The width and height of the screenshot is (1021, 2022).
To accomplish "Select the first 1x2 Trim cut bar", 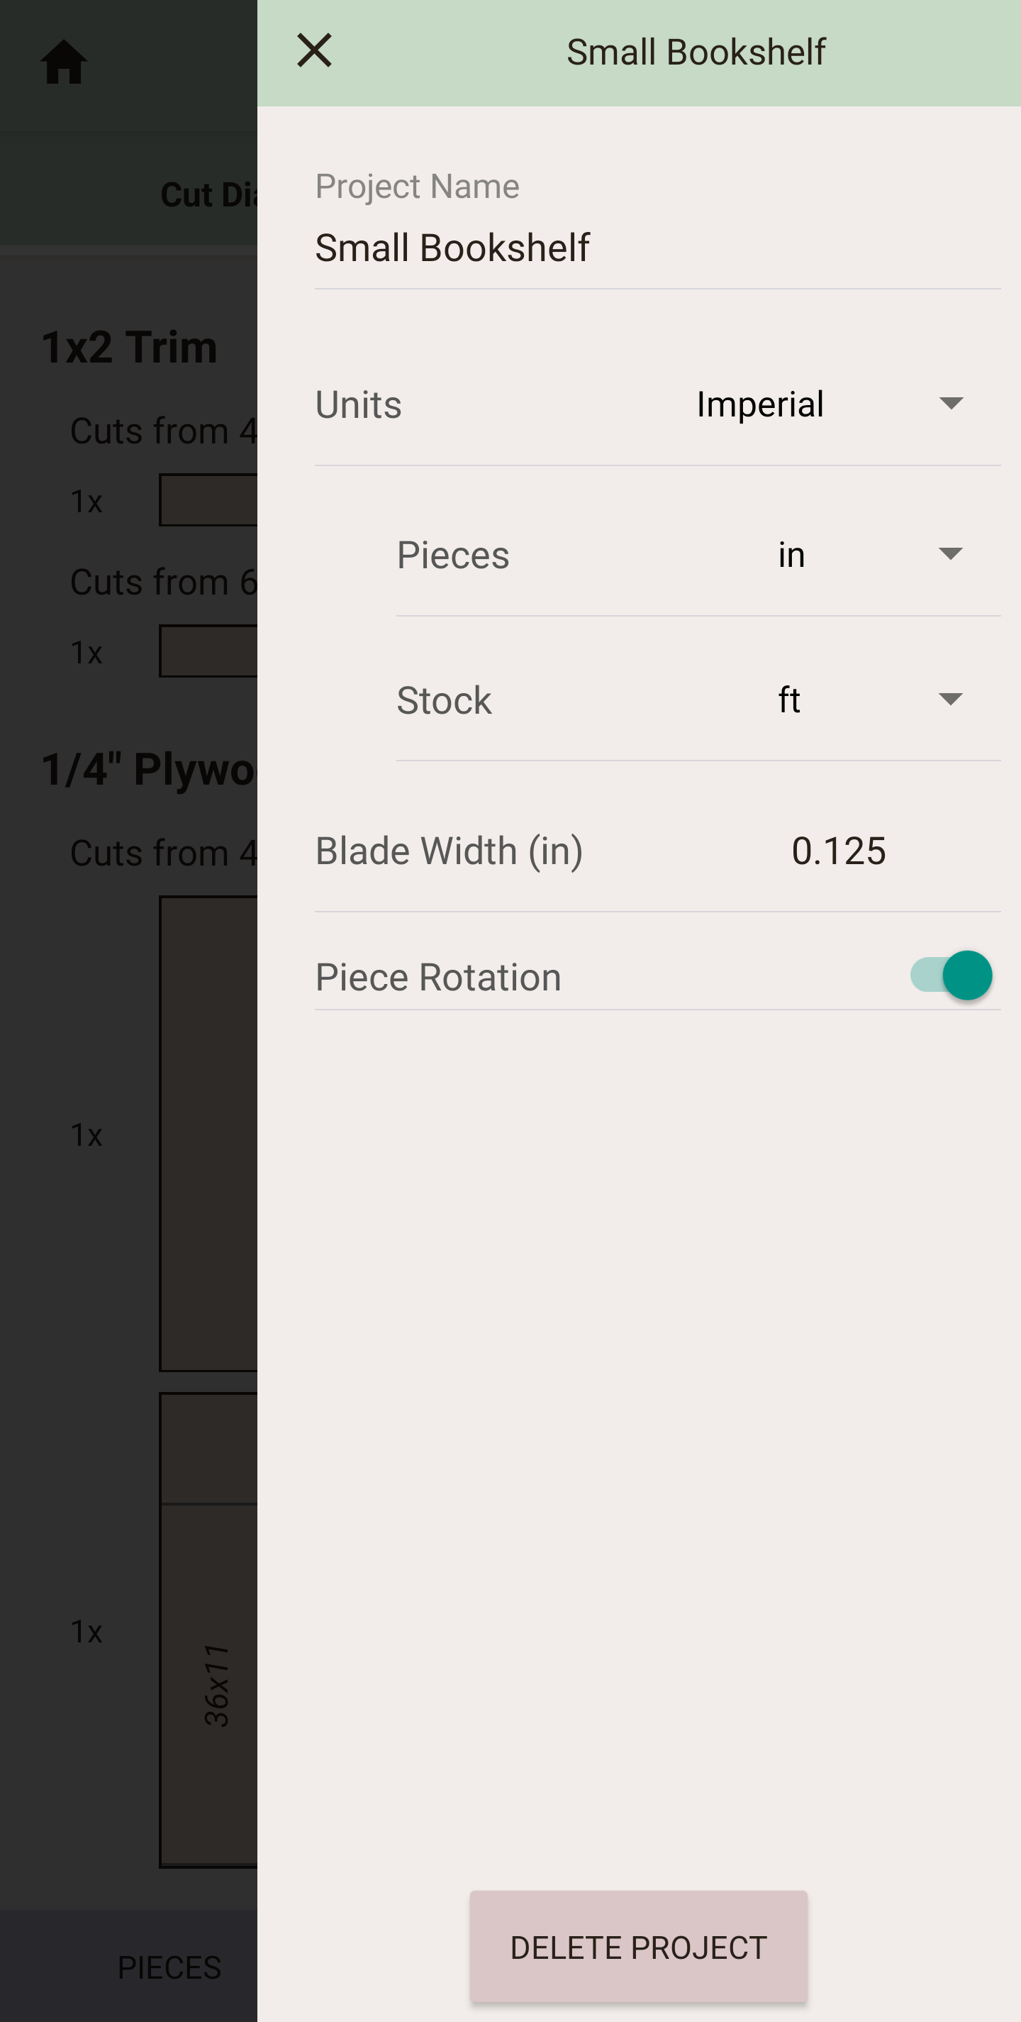I will pos(208,500).
